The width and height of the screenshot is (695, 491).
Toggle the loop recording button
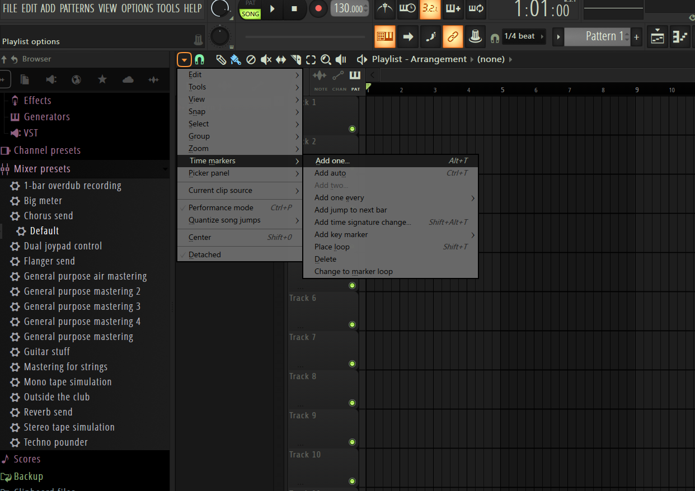[x=476, y=8]
